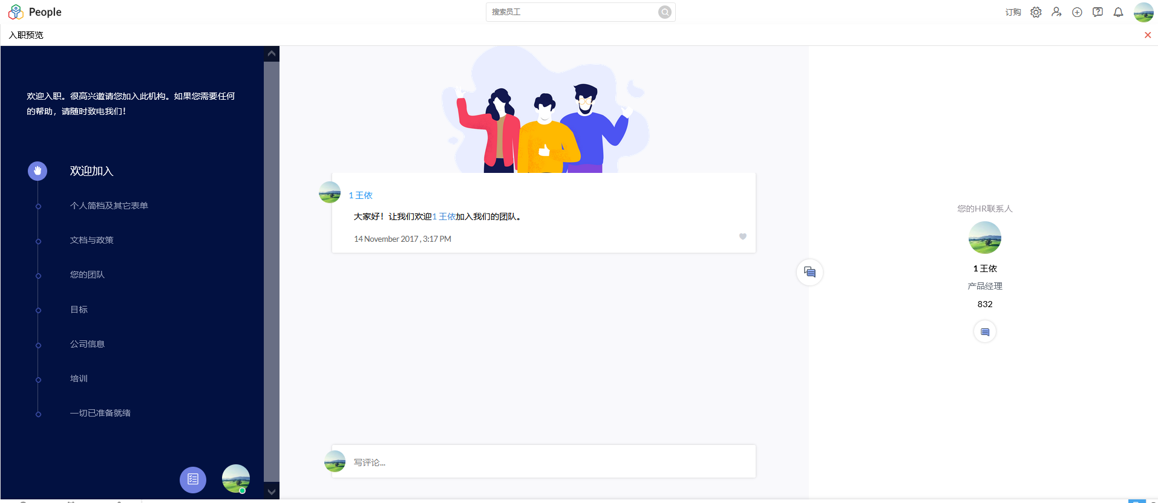Click the HR contact name 1 王依

tap(985, 268)
